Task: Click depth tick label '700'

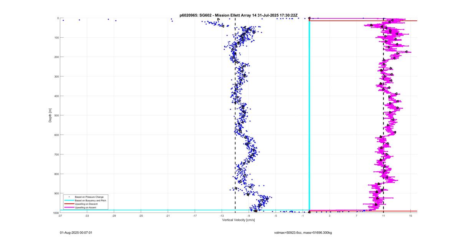Action: 56,154
